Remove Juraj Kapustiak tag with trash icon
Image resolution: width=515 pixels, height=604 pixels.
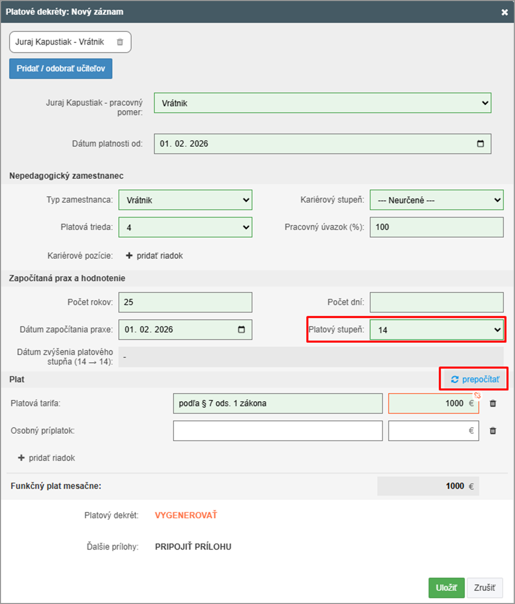click(120, 43)
